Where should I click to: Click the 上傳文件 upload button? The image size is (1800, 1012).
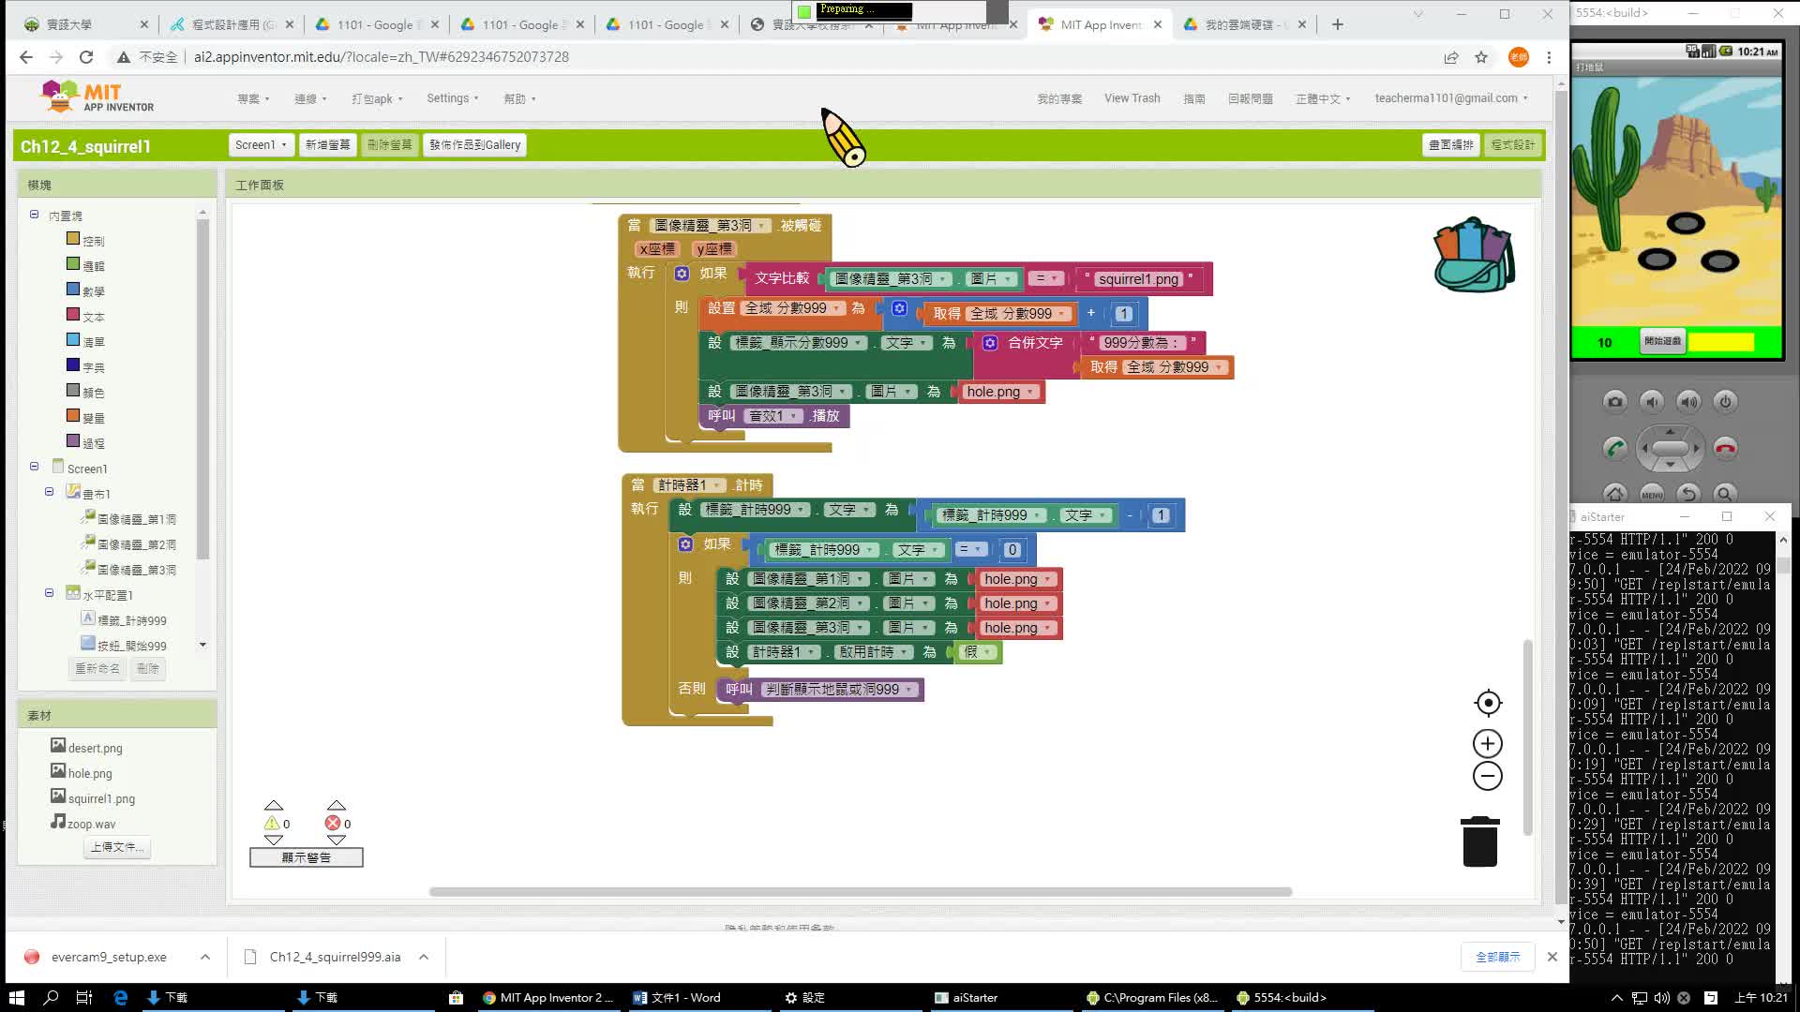[117, 847]
